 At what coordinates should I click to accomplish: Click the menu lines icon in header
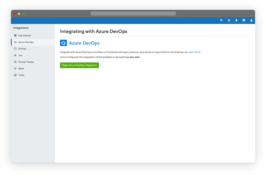(229, 20)
